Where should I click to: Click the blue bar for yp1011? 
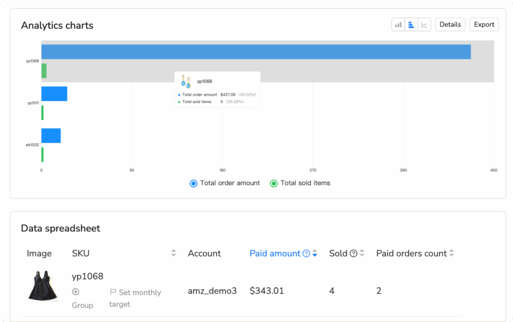tap(54, 93)
